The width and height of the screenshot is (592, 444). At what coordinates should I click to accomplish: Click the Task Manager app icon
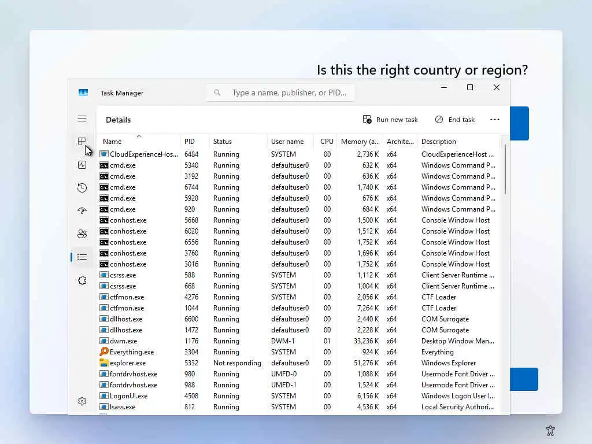point(83,93)
